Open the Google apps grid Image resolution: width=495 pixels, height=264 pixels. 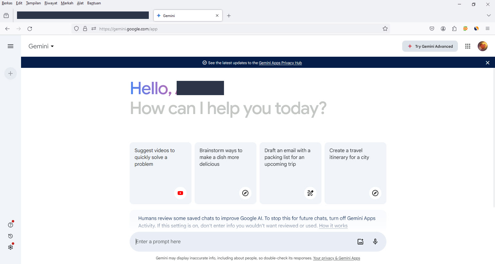click(467, 46)
